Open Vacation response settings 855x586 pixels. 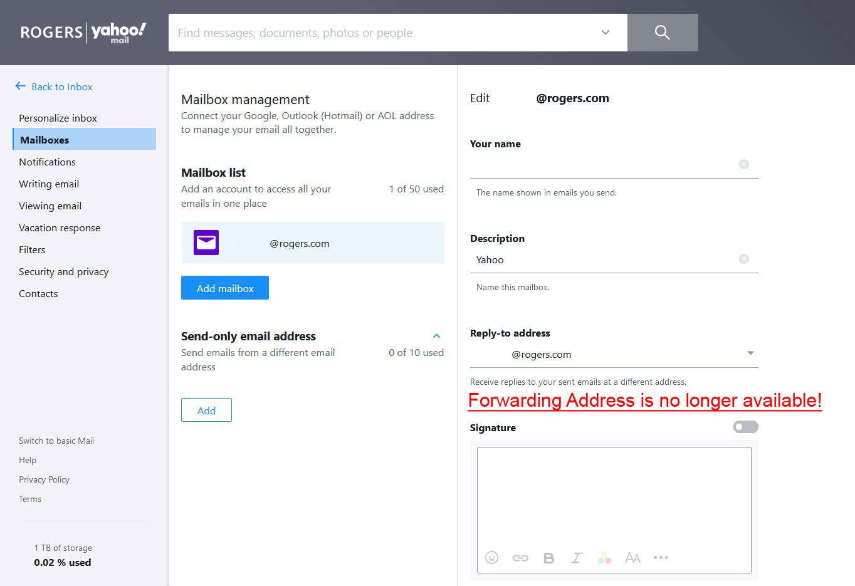[60, 228]
